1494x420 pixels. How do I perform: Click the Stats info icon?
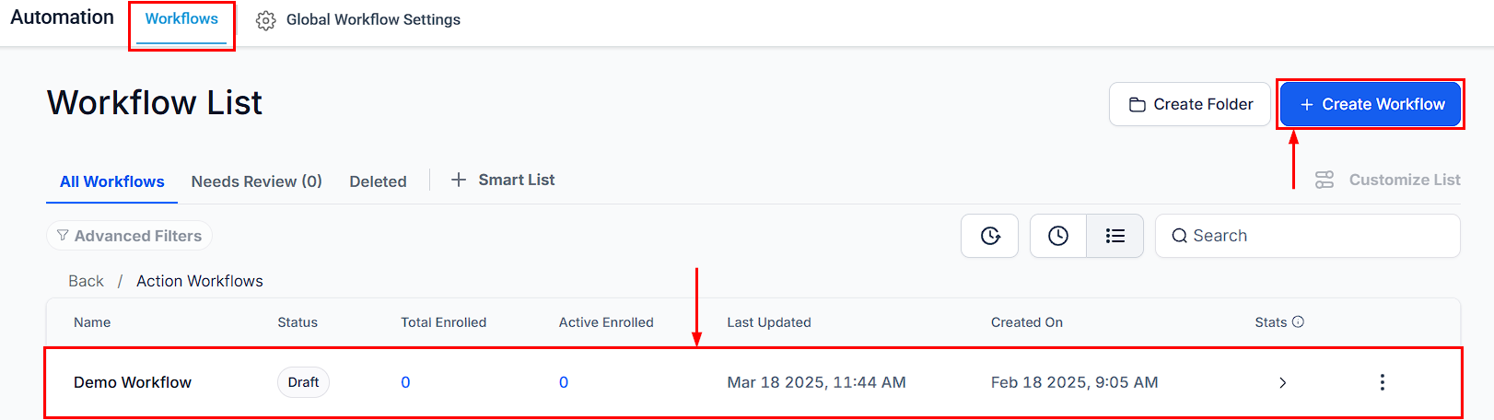coord(1298,321)
